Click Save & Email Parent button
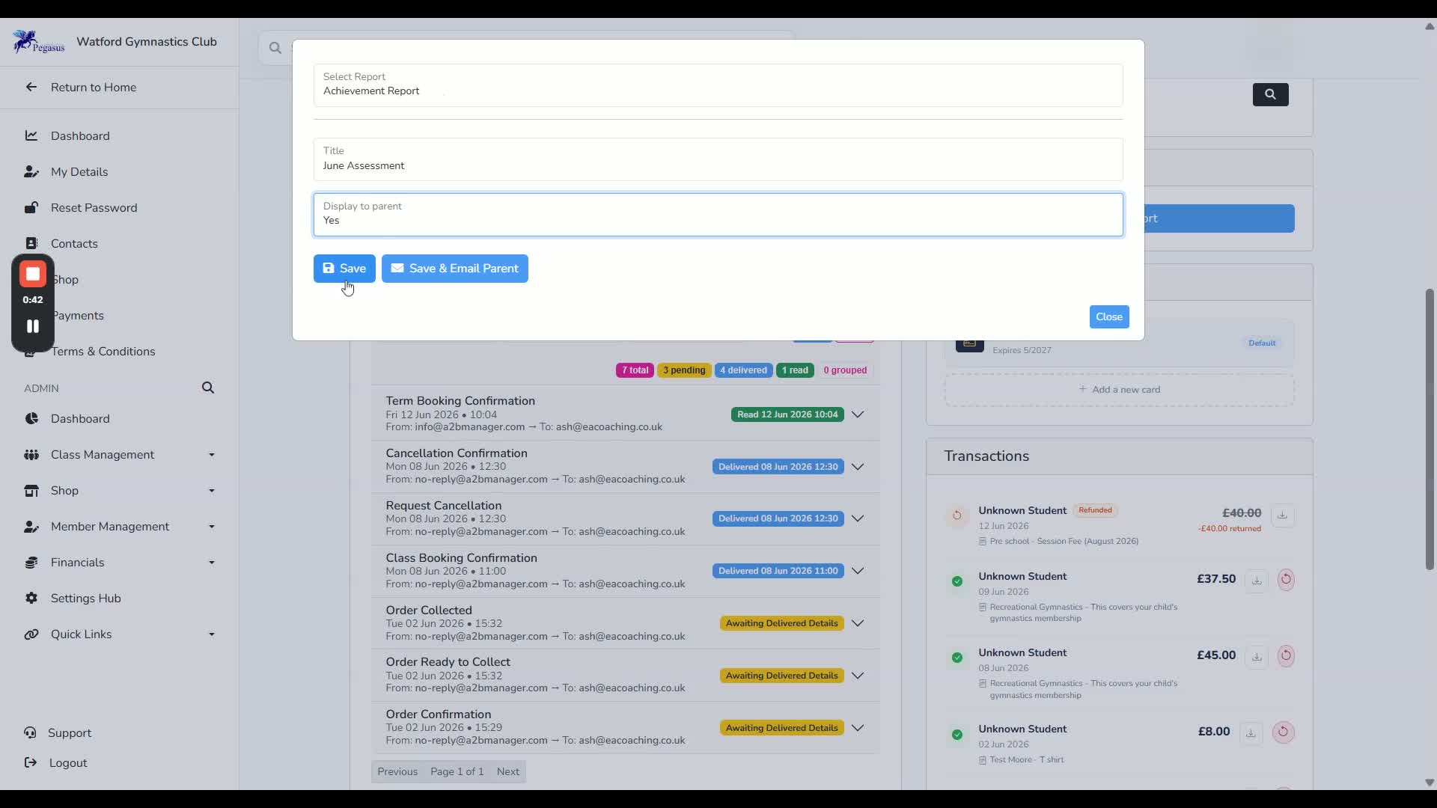Image resolution: width=1437 pixels, height=808 pixels. 455,269
